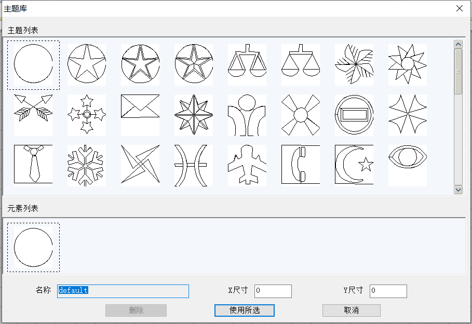Select the balance scales with triangles theme
Viewport: 472px width, 324px height.
247,65
